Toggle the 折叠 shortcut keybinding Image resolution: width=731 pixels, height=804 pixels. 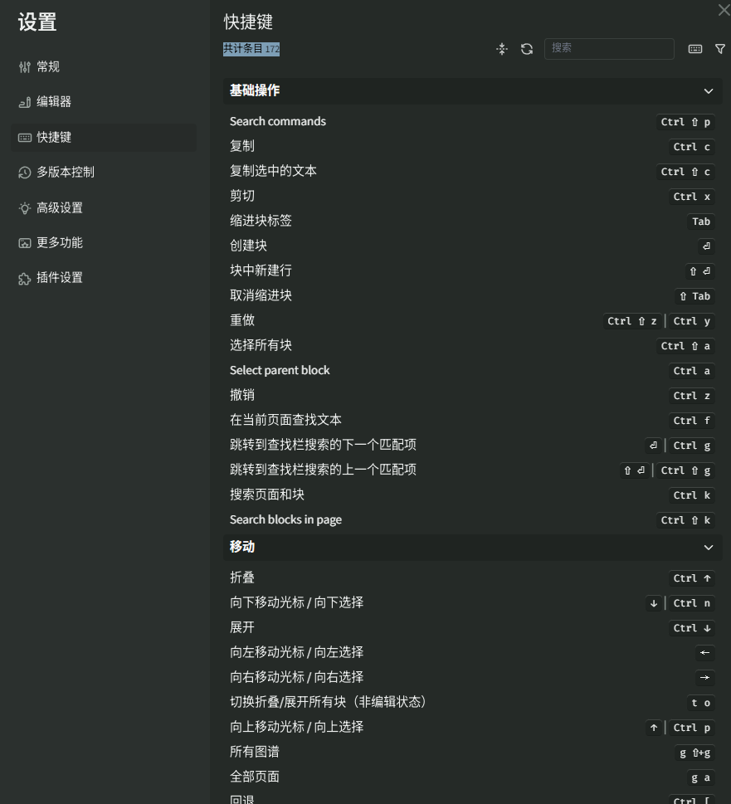click(692, 578)
